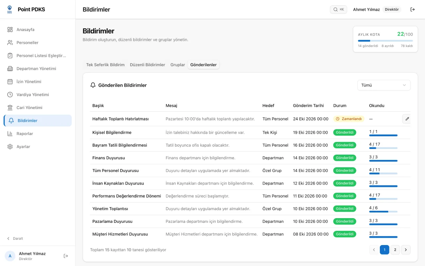Open Personeller people icon in sidebar
The width and height of the screenshot is (425, 266).
(x=10, y=43)
